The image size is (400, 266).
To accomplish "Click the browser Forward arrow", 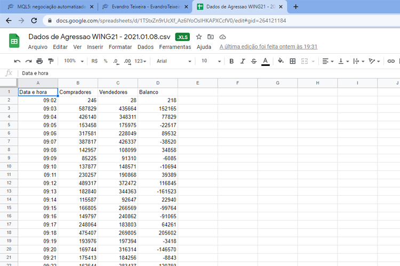I will tap(21, 21).
